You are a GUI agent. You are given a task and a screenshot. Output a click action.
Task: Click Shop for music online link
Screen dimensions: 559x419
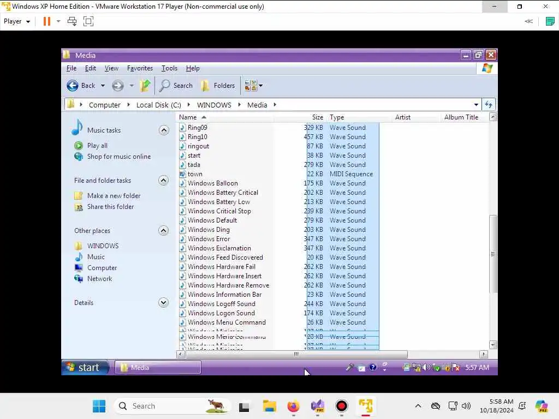(119, 157)
